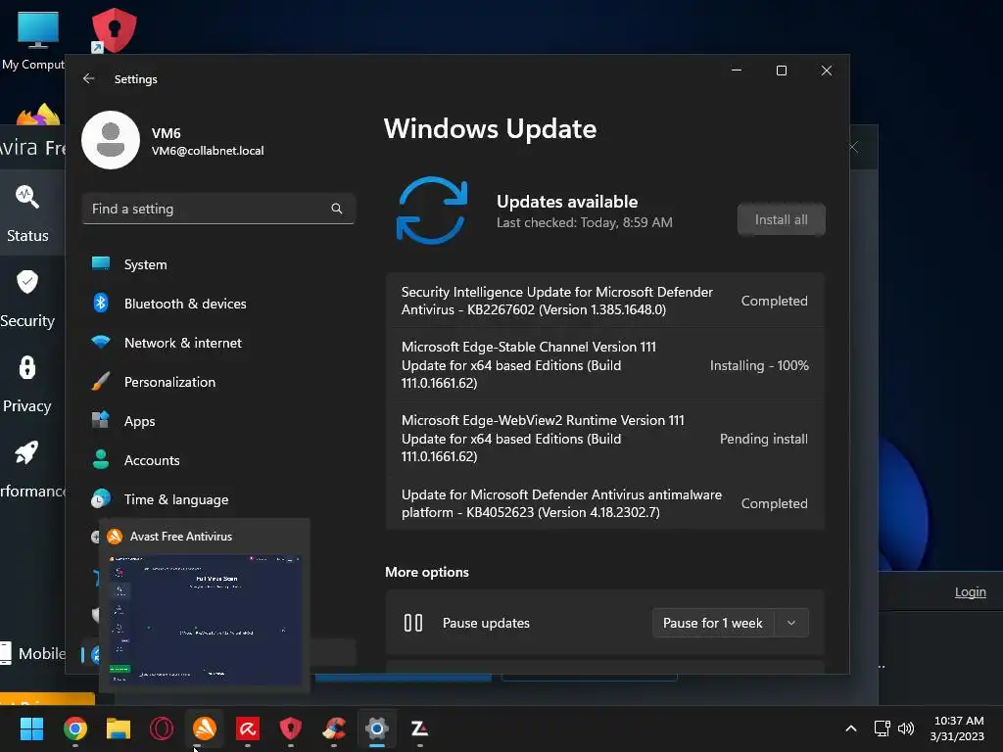
Task: Click the Install all button
Action: coord(781,219)
